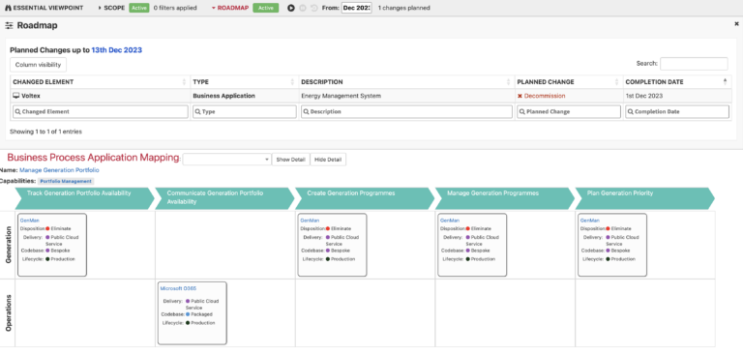The image size is (743, 354).
Task: Click the Roadmap sliders icon
Action: [x=9, y=25]
